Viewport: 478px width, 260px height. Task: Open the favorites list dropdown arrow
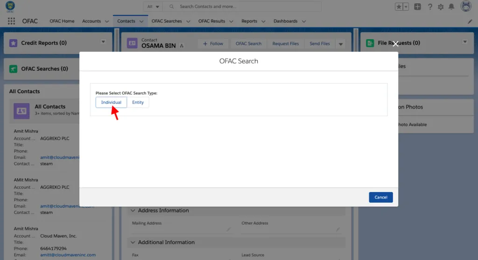(x=406, y=7)
